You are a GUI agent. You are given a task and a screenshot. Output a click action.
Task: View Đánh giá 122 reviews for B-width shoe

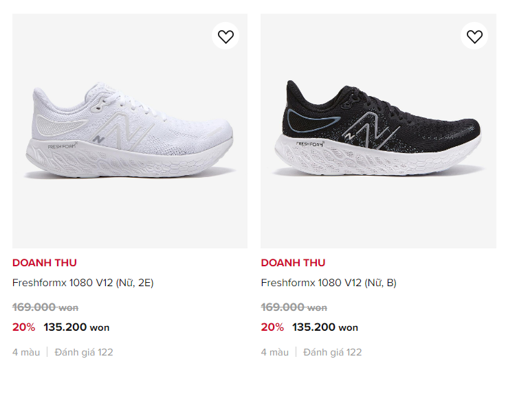[333, 352]
